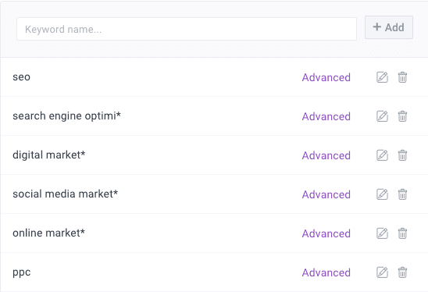Edit the ppc keyword
This screenshot has height=292, width=428.
pos(382,272)
